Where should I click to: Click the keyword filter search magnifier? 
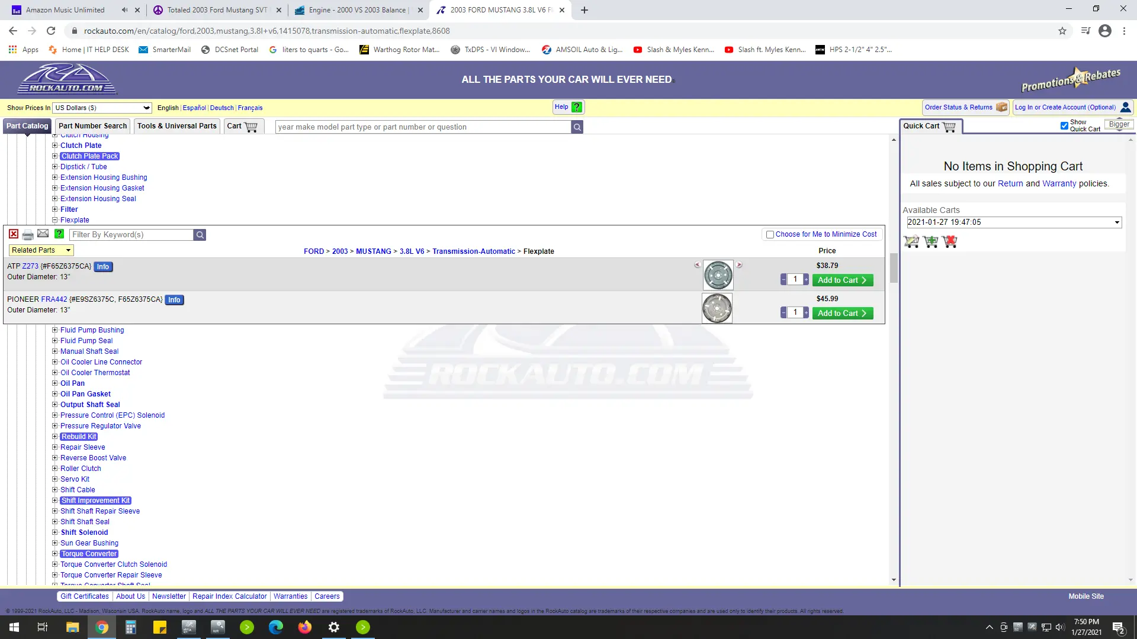point(200,235)
